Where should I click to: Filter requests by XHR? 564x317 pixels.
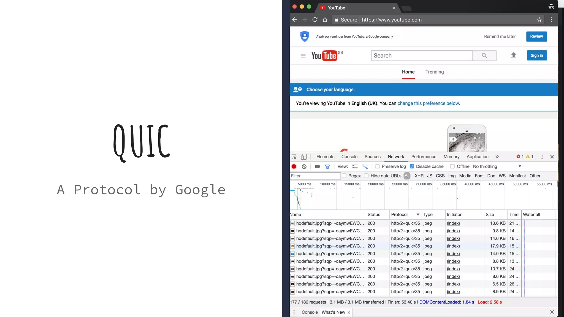point(419,176)
